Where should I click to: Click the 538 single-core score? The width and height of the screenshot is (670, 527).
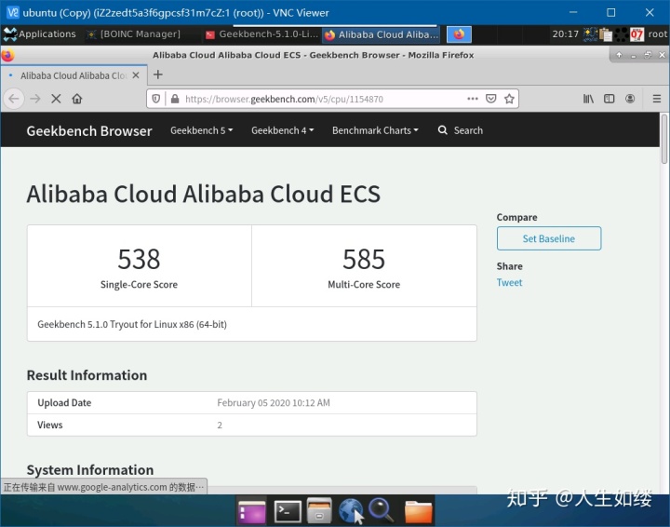coord(139,259)
